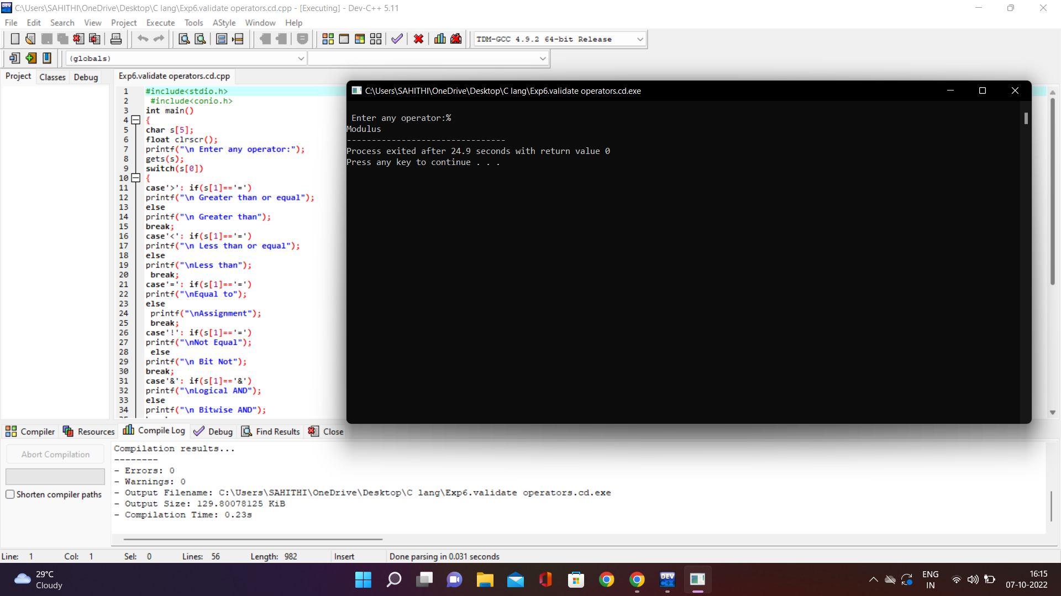Save the current file
Image resolution: width=1061 pixels, height=596 pixels.
(x=46, y=39)
